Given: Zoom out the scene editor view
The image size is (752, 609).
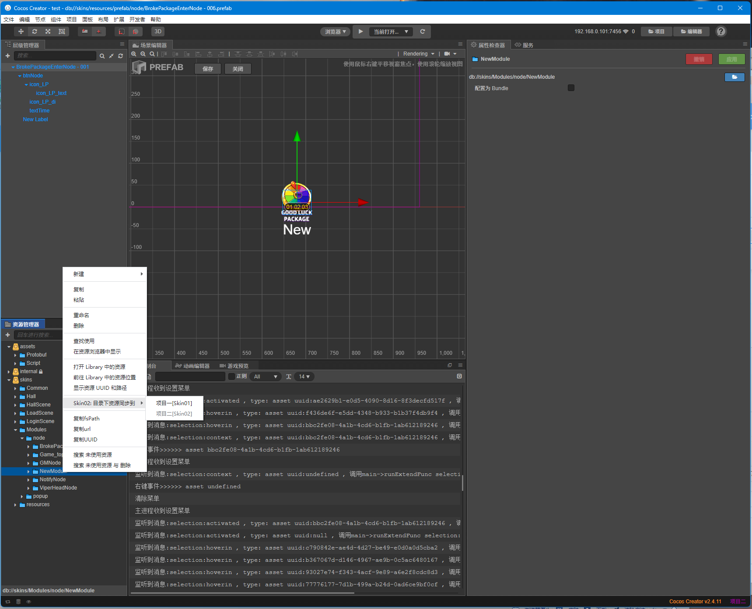Looking at the screenshot, I should pyautogui.click(x=143, y=54).
